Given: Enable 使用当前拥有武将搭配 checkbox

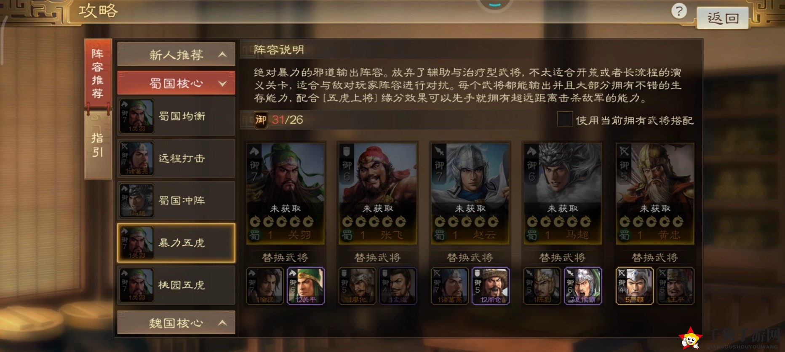Looking at the screenshot, I should coord(565,119).
